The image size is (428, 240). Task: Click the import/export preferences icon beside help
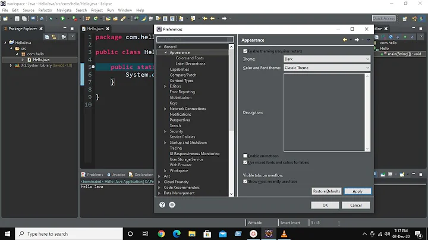[x=172, y=205]
